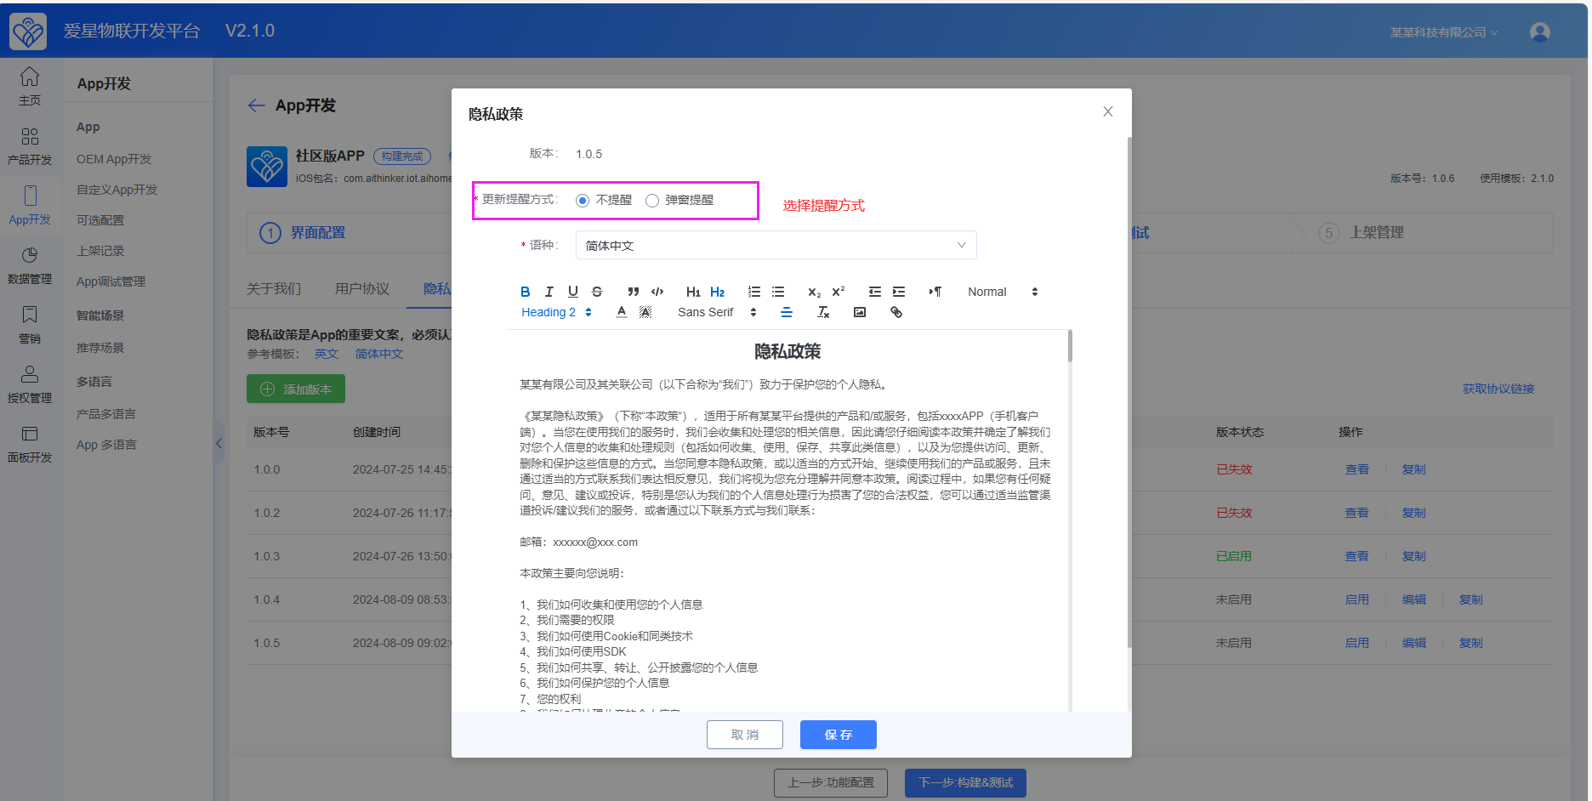Open 数据管理 in the sidebar
The image size is (1592, 801).
pyautogui.click(x=30, y=265)
